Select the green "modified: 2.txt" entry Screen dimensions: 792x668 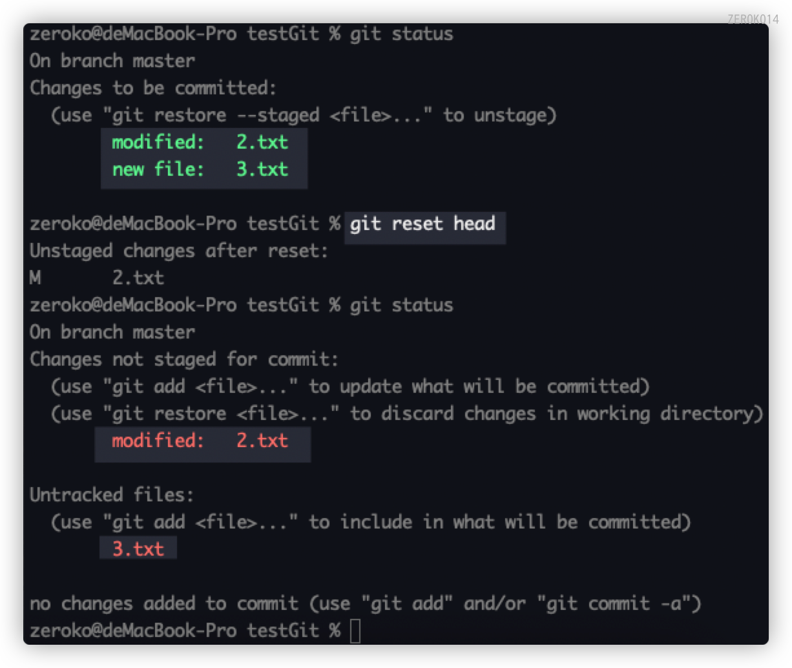pyautogui.click(x=200, y=142)
